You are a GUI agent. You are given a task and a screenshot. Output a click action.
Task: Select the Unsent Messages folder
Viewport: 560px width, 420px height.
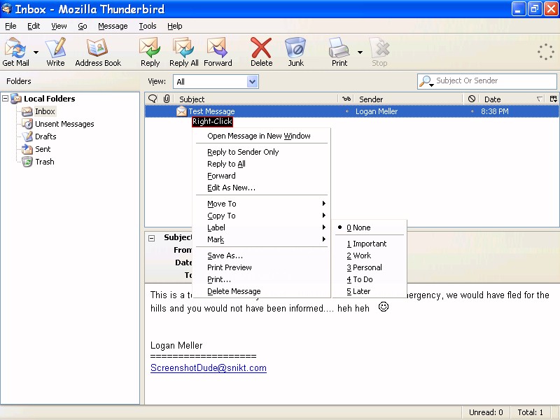tap(64, 124)
